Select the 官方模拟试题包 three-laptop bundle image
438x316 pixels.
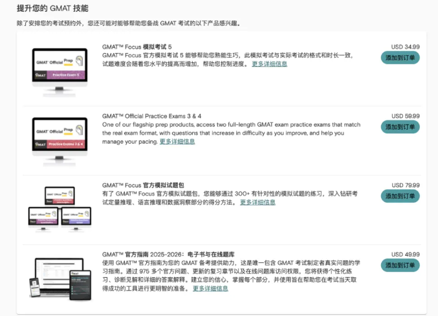point(60,207)
